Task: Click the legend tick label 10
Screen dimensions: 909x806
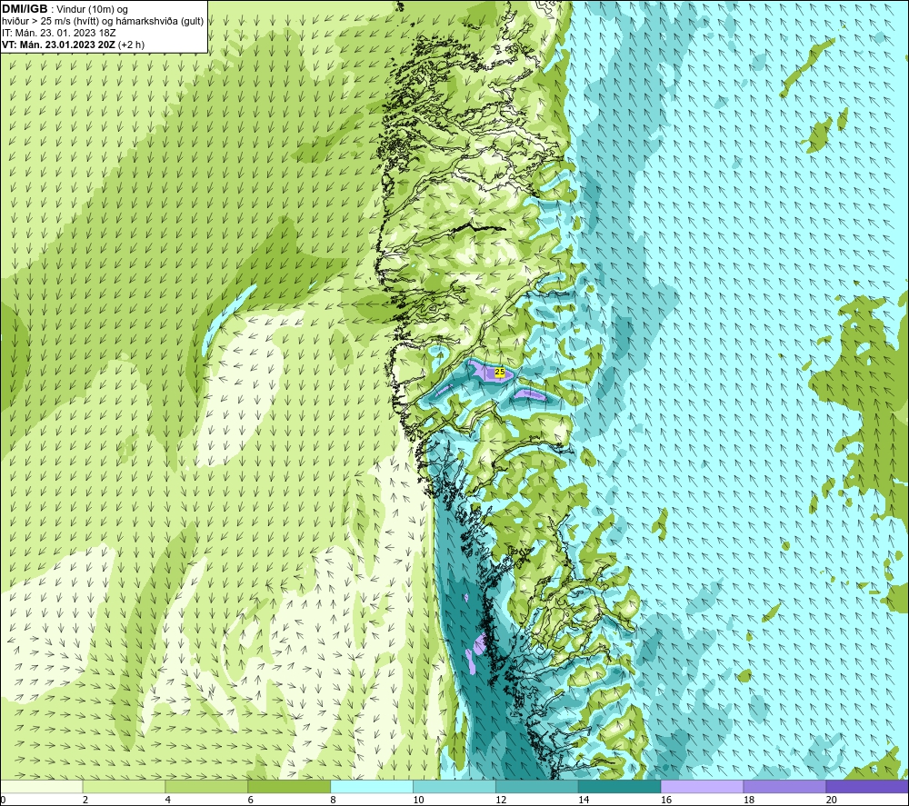Action: pos(418,800)
